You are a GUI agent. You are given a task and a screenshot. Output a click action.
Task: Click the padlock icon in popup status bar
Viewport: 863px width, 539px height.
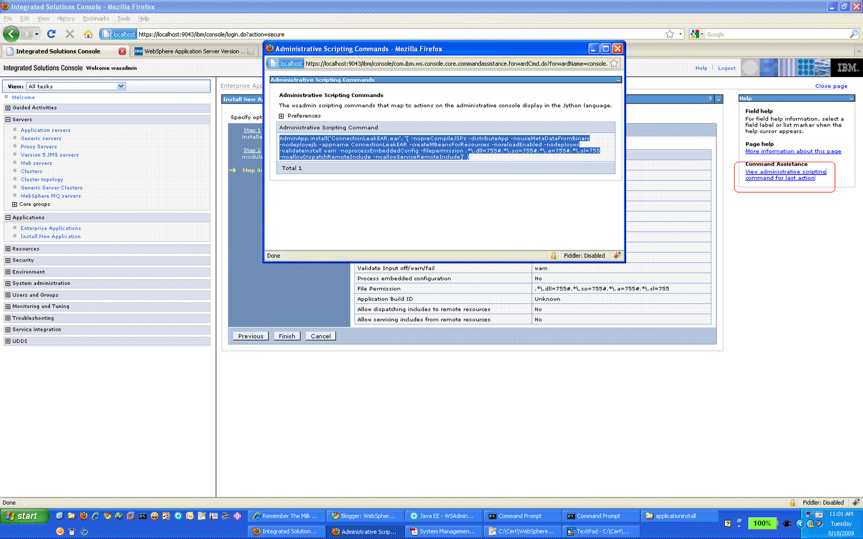(x=553, y=255)
